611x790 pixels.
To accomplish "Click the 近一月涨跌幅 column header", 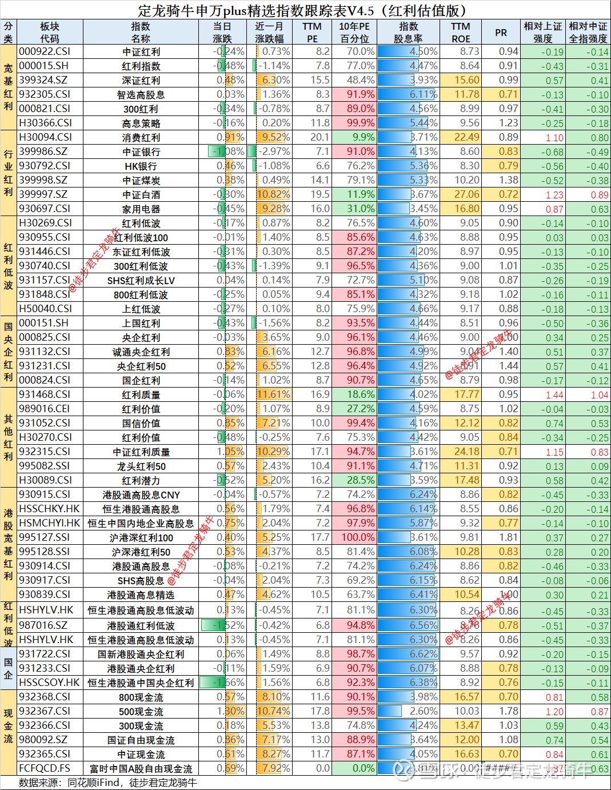I will (x=269, y=32).
